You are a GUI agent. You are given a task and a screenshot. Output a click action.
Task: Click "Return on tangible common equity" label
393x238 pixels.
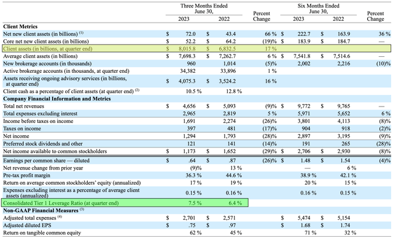coord(42,232)
